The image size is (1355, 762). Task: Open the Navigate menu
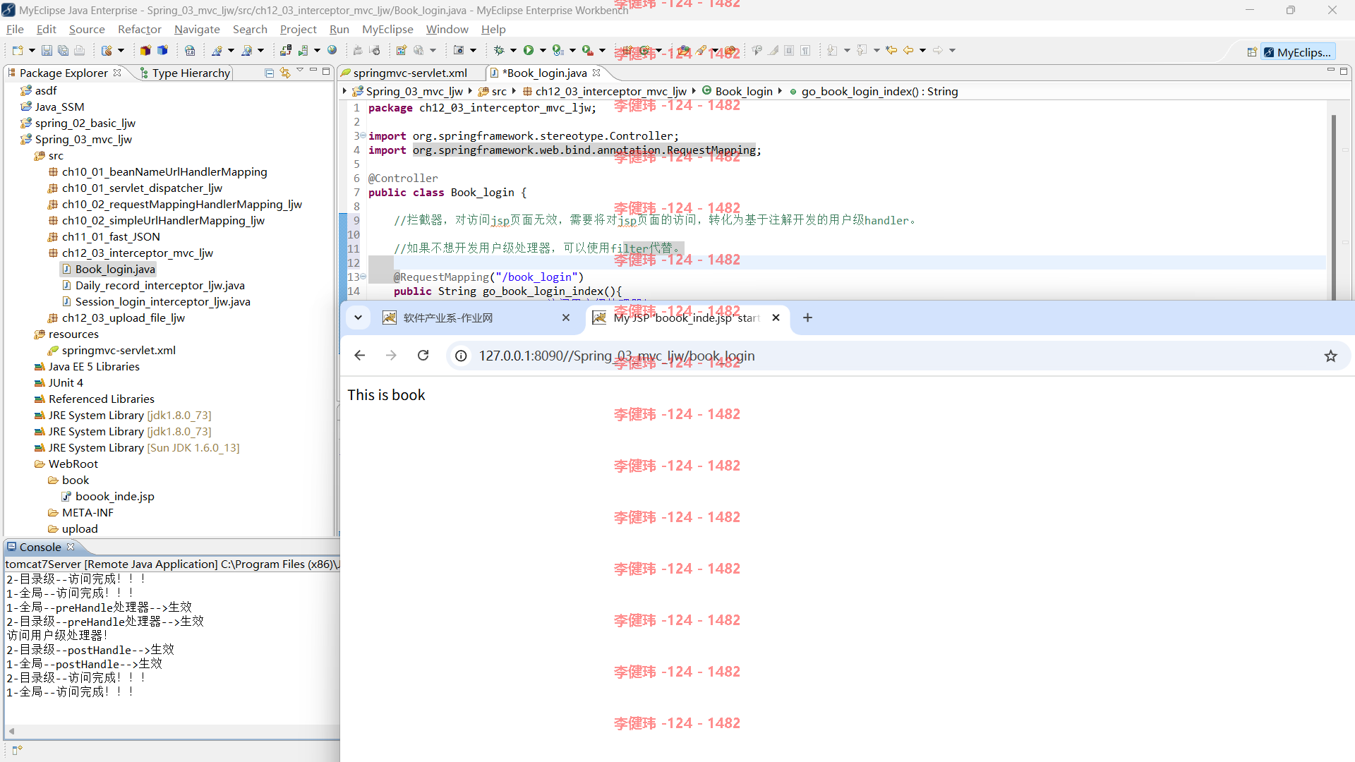[x=197, y=29]
